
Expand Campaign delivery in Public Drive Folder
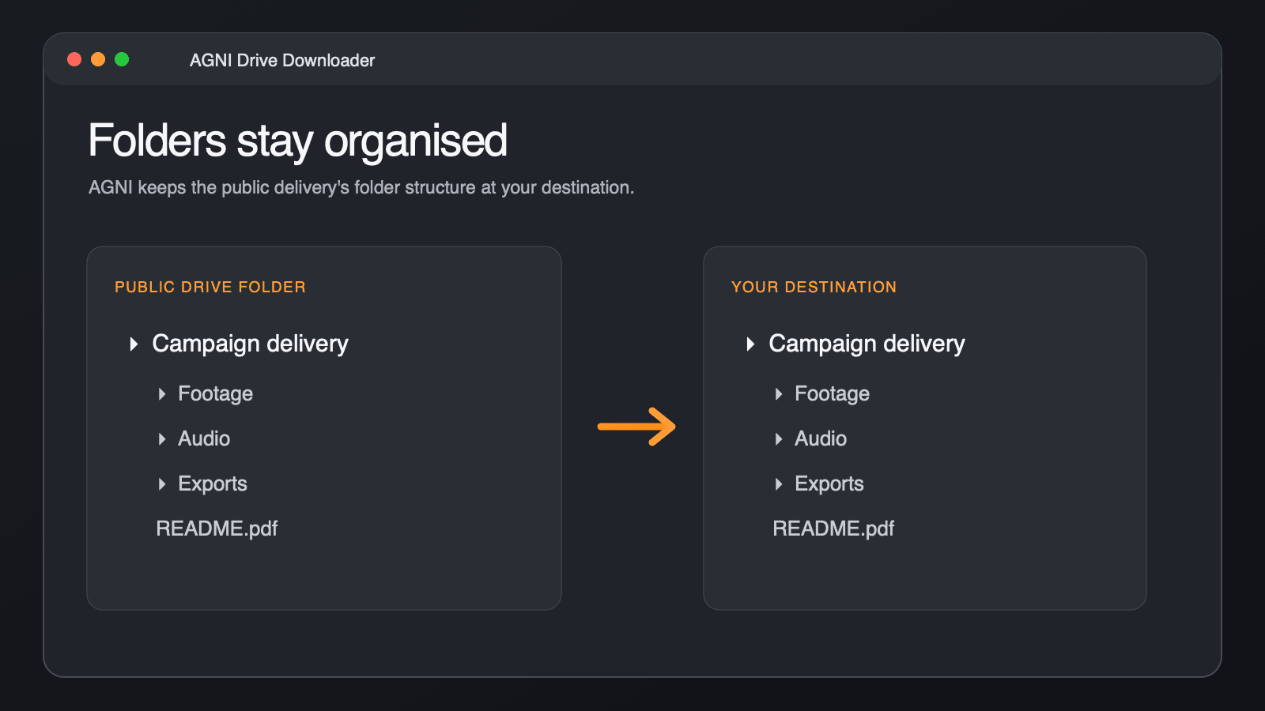point(134,344)
